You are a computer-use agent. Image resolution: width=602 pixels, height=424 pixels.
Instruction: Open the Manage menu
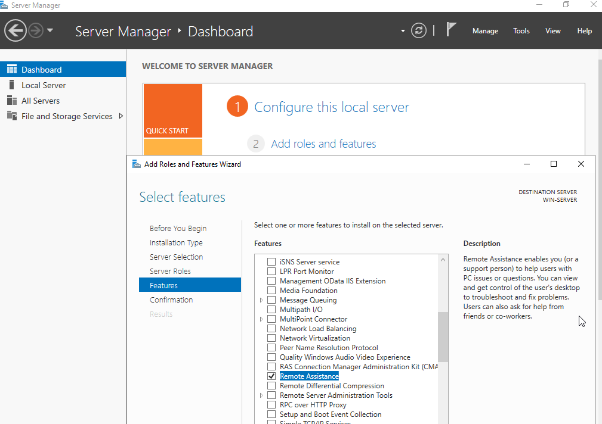pyautogui.click(x=485, y=31)
